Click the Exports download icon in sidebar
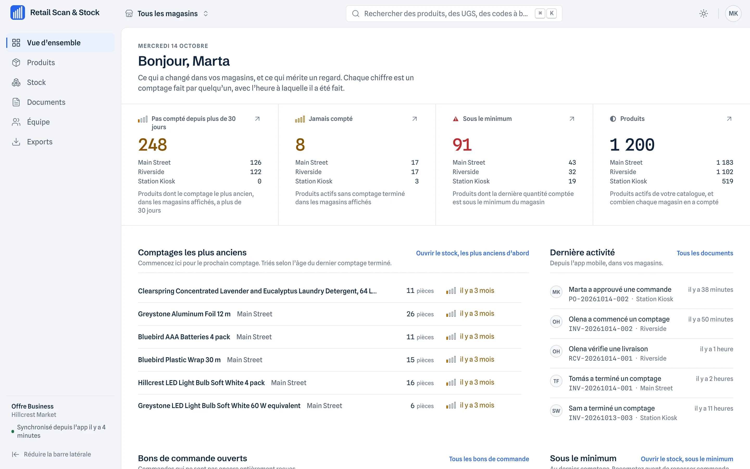 pyautogui.click(x=16, y=142)
